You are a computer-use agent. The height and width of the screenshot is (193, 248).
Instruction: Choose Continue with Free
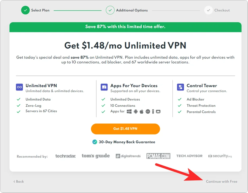pyautogui.click(x=222, y=181)
